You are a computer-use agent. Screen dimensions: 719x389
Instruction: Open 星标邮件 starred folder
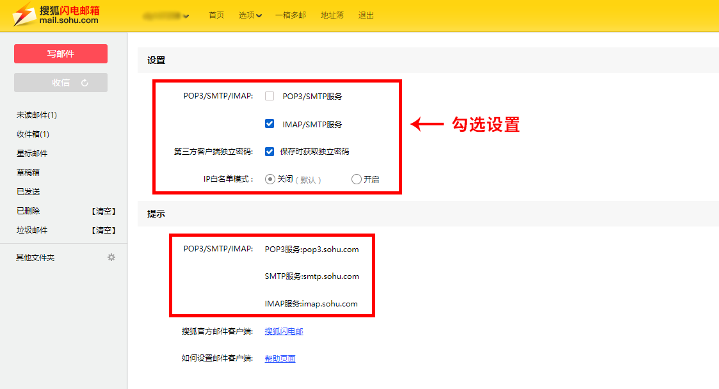(x=32, y=154)
